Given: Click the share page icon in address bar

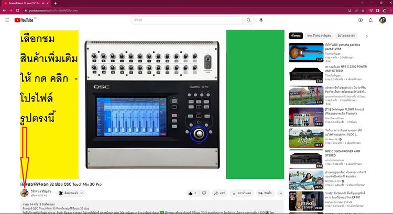Looking at the screenshot, I should [x=356, y=10].
